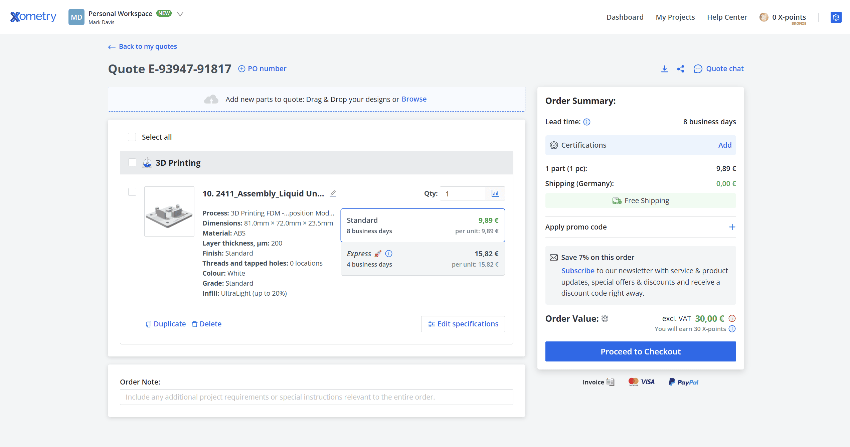Open the Dashboard menu item
Viewport: 850px width, 447px height.
tap(625, 17)
